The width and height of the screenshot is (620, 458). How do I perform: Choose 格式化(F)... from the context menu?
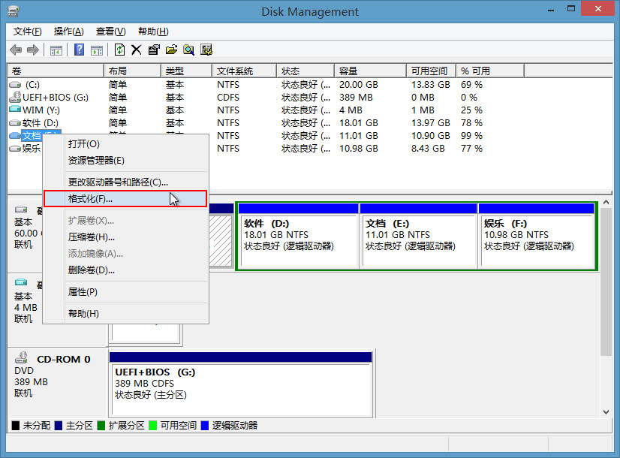pyautogui.click(x=90, y=199)
